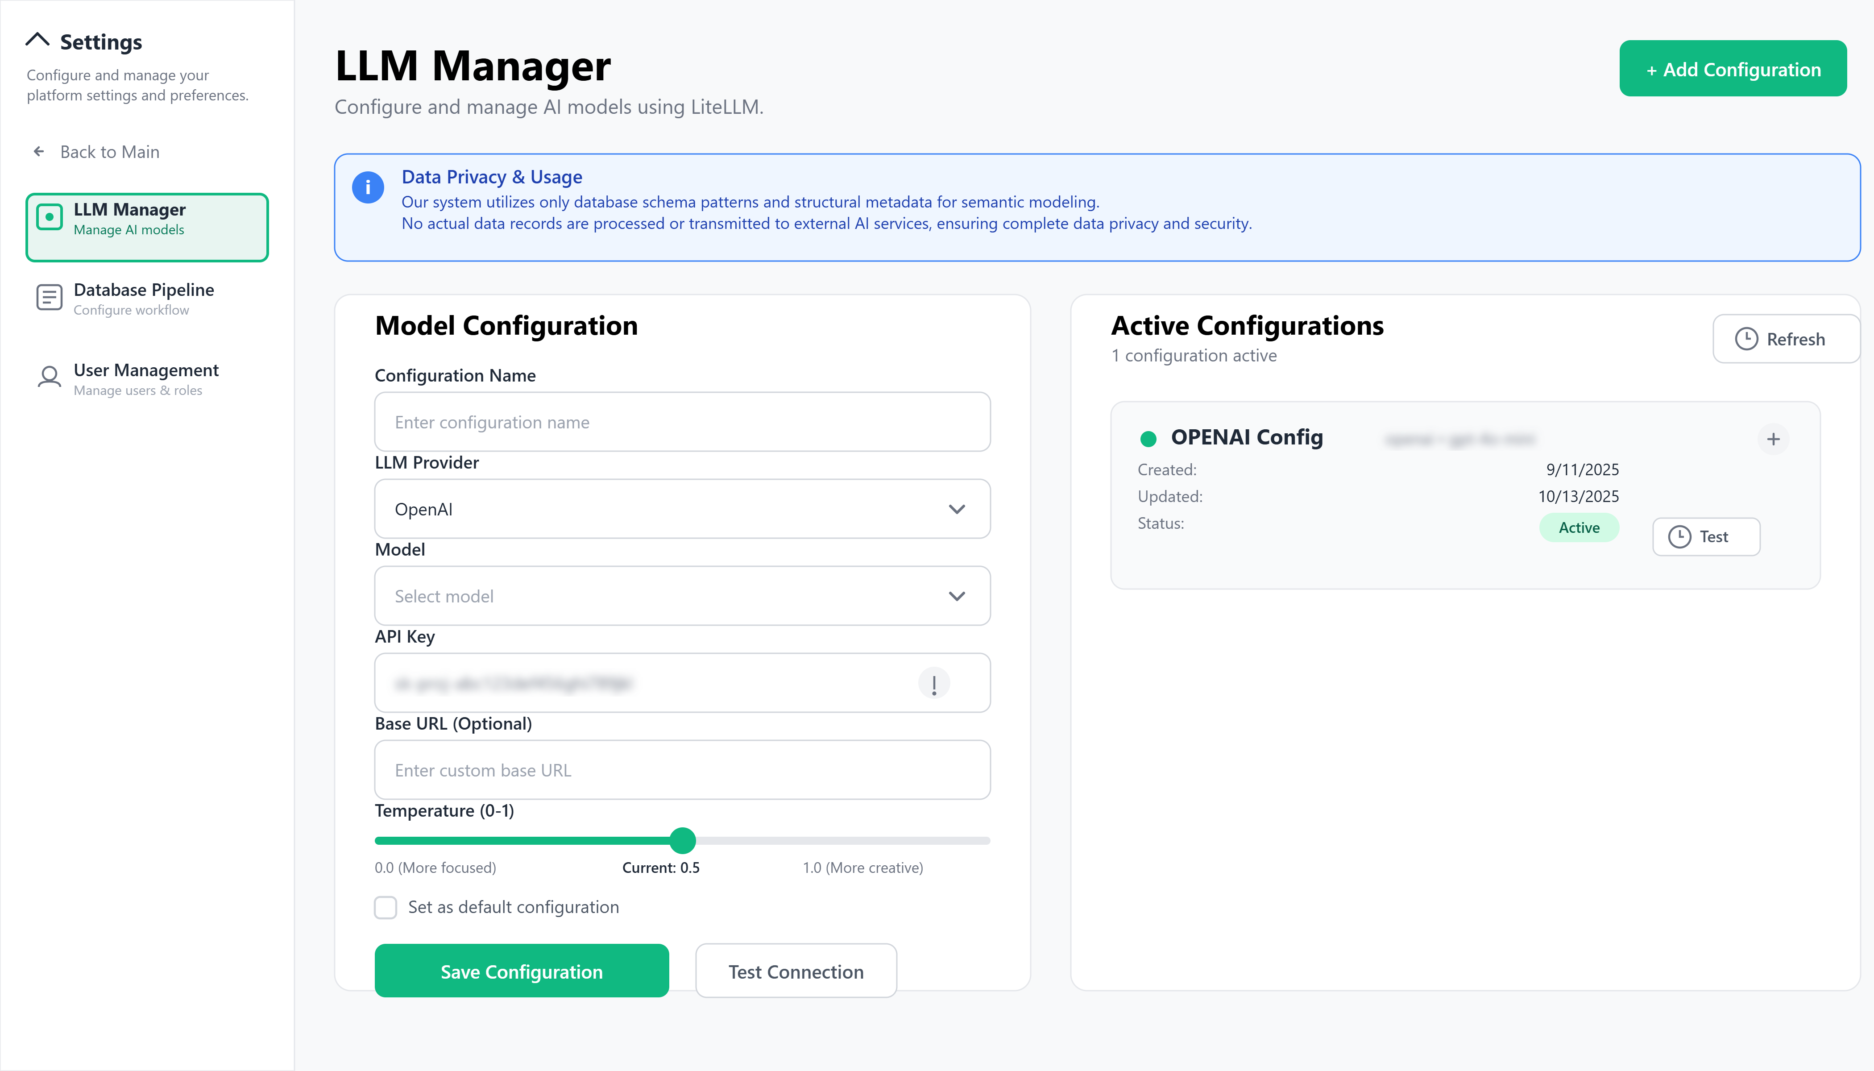Click the Settings heading text

point(101,42)
